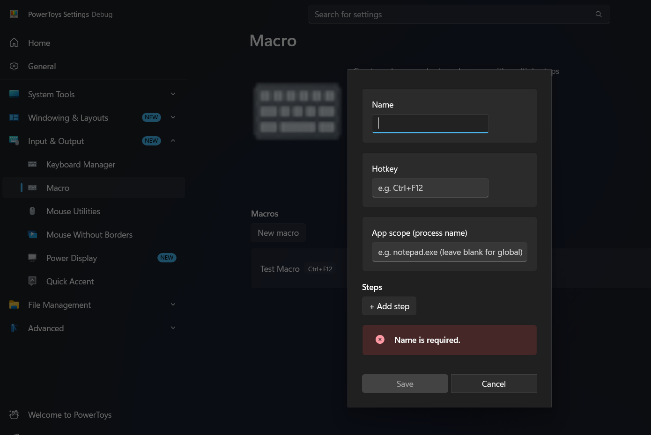
Task: Click the Ctrl+F12 hotkey badge
Action: (320, 269)
